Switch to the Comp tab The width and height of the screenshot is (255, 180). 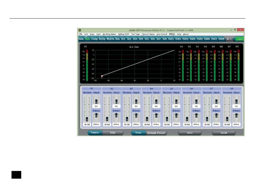coord(94,39)
